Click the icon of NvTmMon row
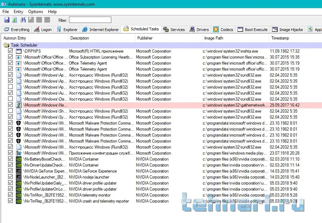This screenshot has height=223, width=322. click(x=19, y=195)
